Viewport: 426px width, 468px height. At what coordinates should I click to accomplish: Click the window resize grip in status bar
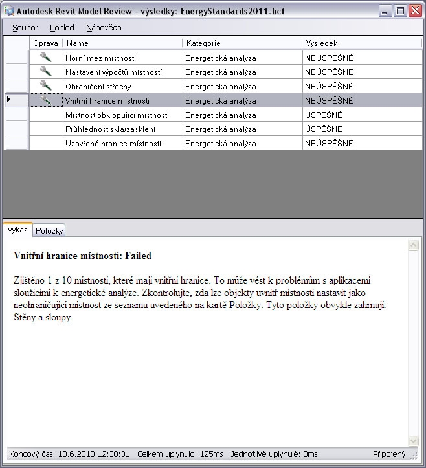(414, 456)
